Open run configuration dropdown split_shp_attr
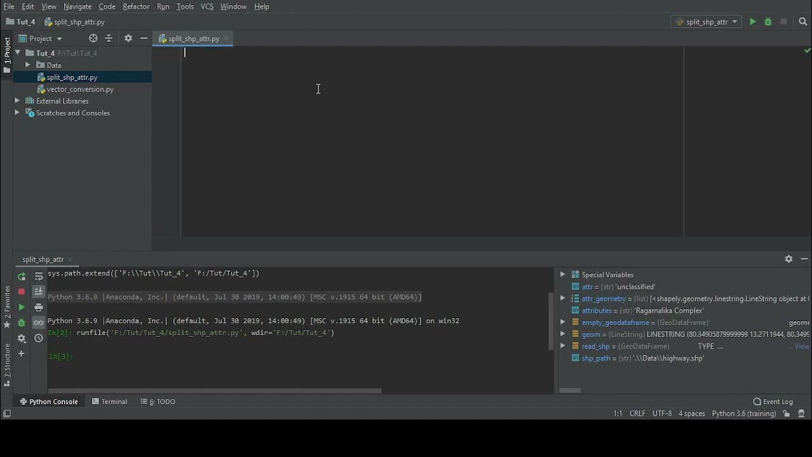This screenshot has width=812, height=457. point(706,22)
